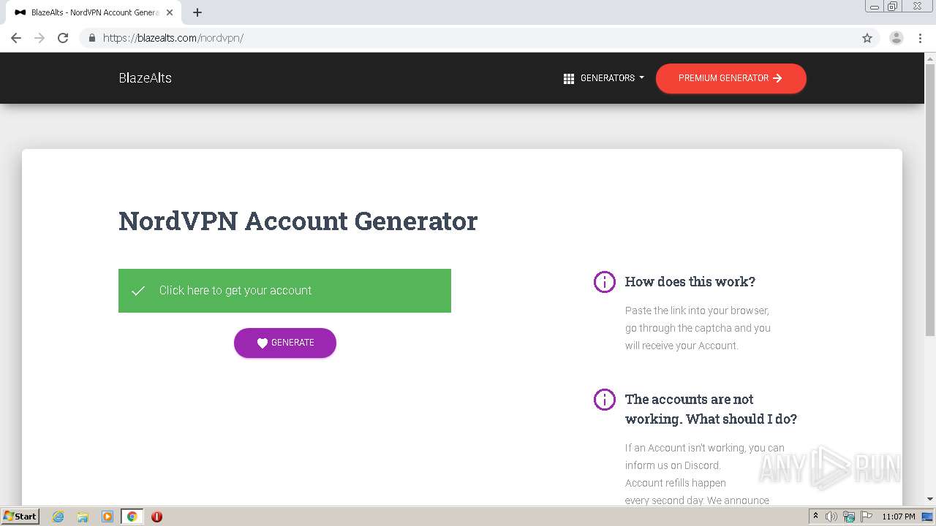Click the checkmark icon in the green banner
936x526 pixels.
click(x=138, y=291)
